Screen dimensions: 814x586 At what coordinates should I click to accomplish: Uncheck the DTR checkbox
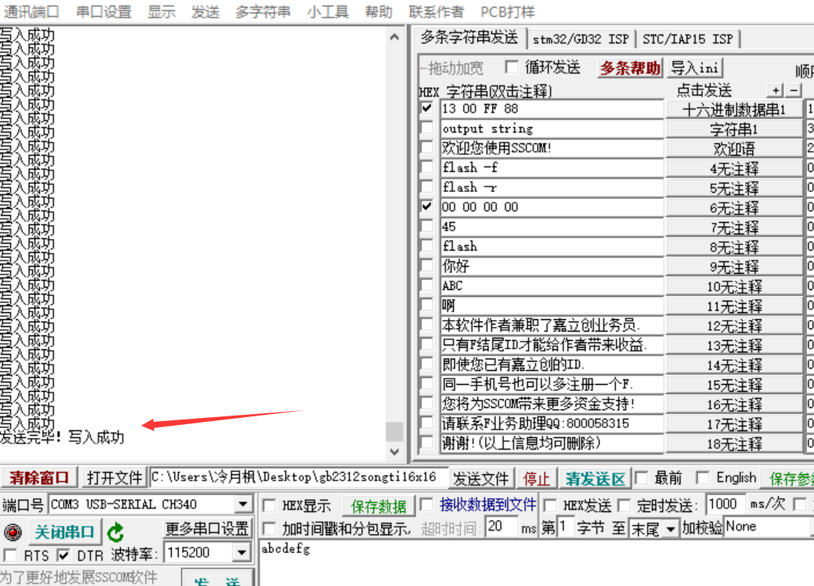[63, 555]
